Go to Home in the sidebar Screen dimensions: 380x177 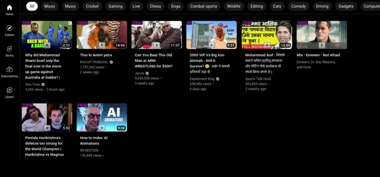(x=9, y=10)
